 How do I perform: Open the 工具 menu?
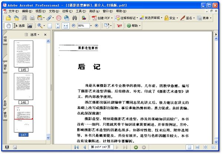(x=81, y=11)
